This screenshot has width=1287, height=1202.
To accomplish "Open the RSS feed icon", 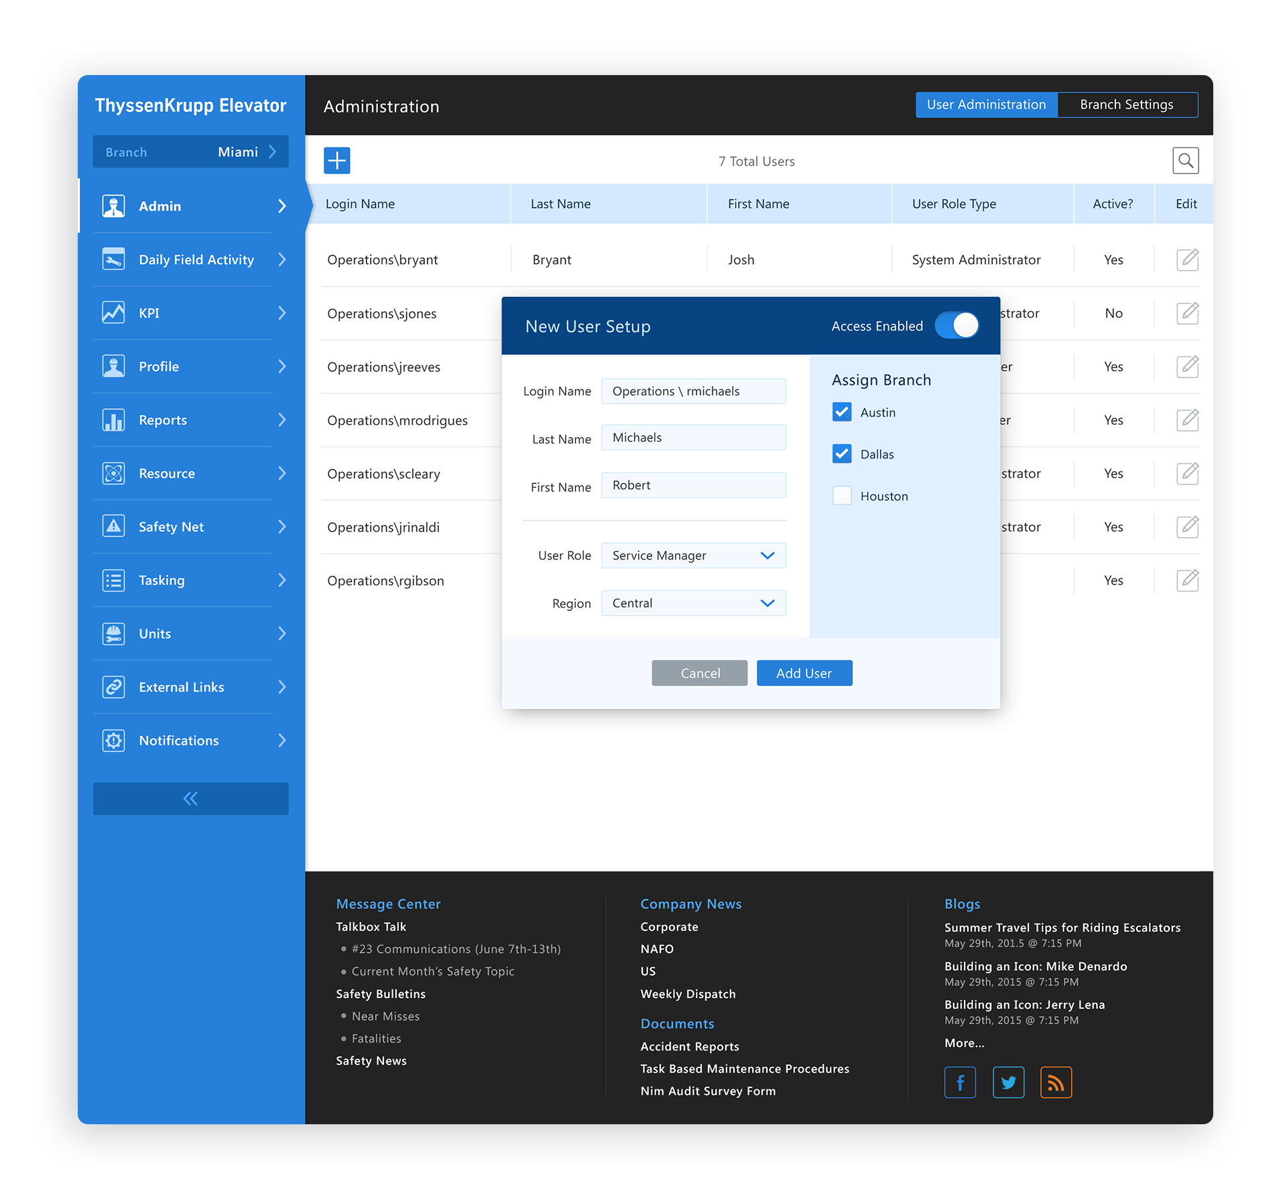I will (1055, 1082).
